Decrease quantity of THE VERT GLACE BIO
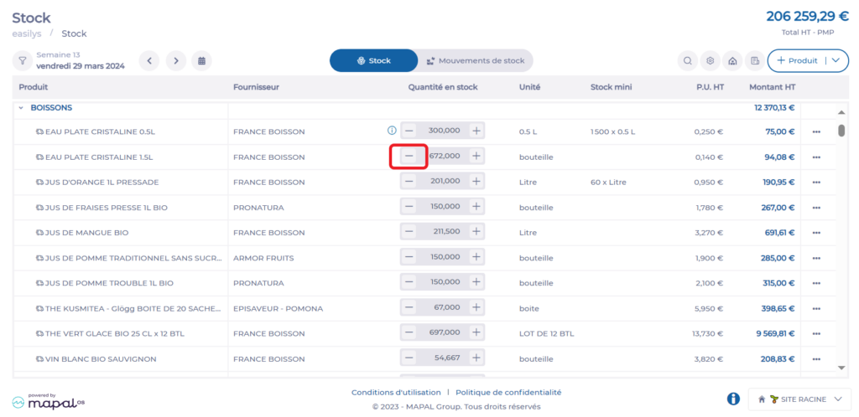Viewport: 859px width, 417px height. pyautogui.click(x=409, y=332)
